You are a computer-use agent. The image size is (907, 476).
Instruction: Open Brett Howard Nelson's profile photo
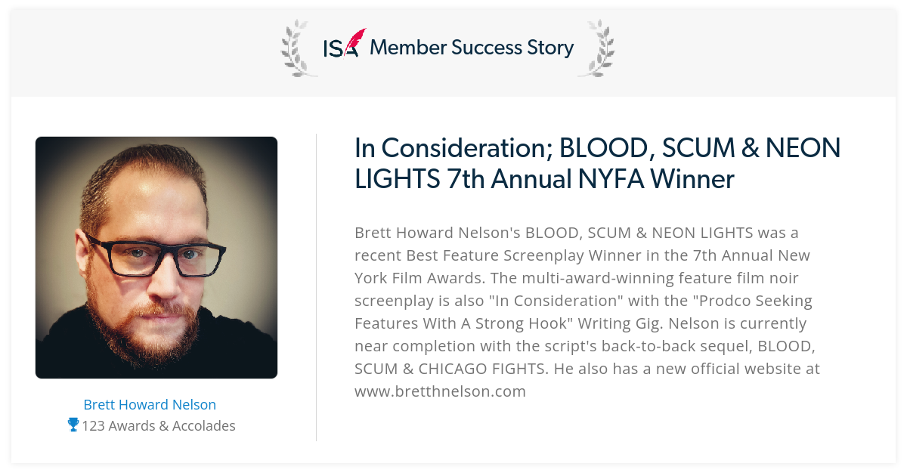point(156,258)
